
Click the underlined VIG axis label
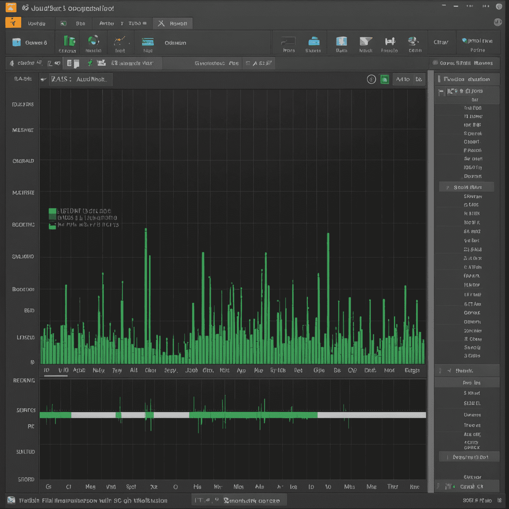[63, 370]
